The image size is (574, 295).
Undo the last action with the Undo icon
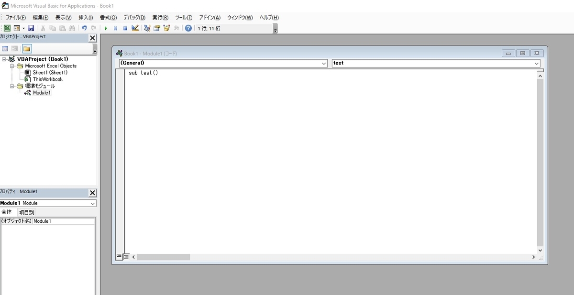pos(84,28)
